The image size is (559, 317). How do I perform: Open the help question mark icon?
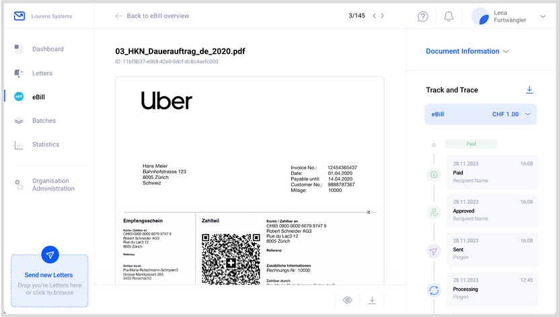click(423, 16)
